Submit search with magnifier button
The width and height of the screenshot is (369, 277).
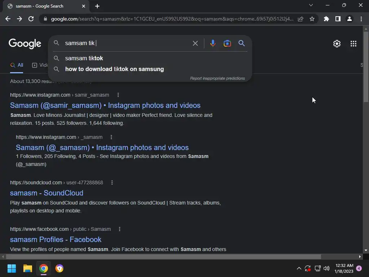(241, 43)
